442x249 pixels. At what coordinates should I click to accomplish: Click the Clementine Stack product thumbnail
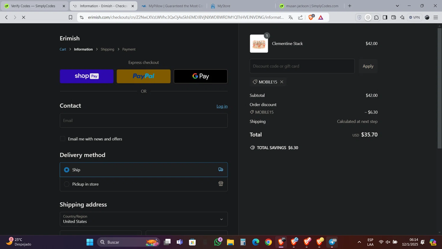tap(259, 44)
